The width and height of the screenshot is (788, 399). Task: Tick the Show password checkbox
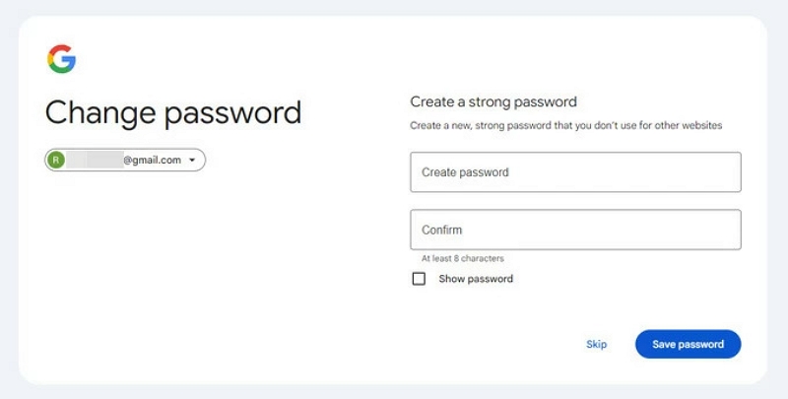point(419,279)
